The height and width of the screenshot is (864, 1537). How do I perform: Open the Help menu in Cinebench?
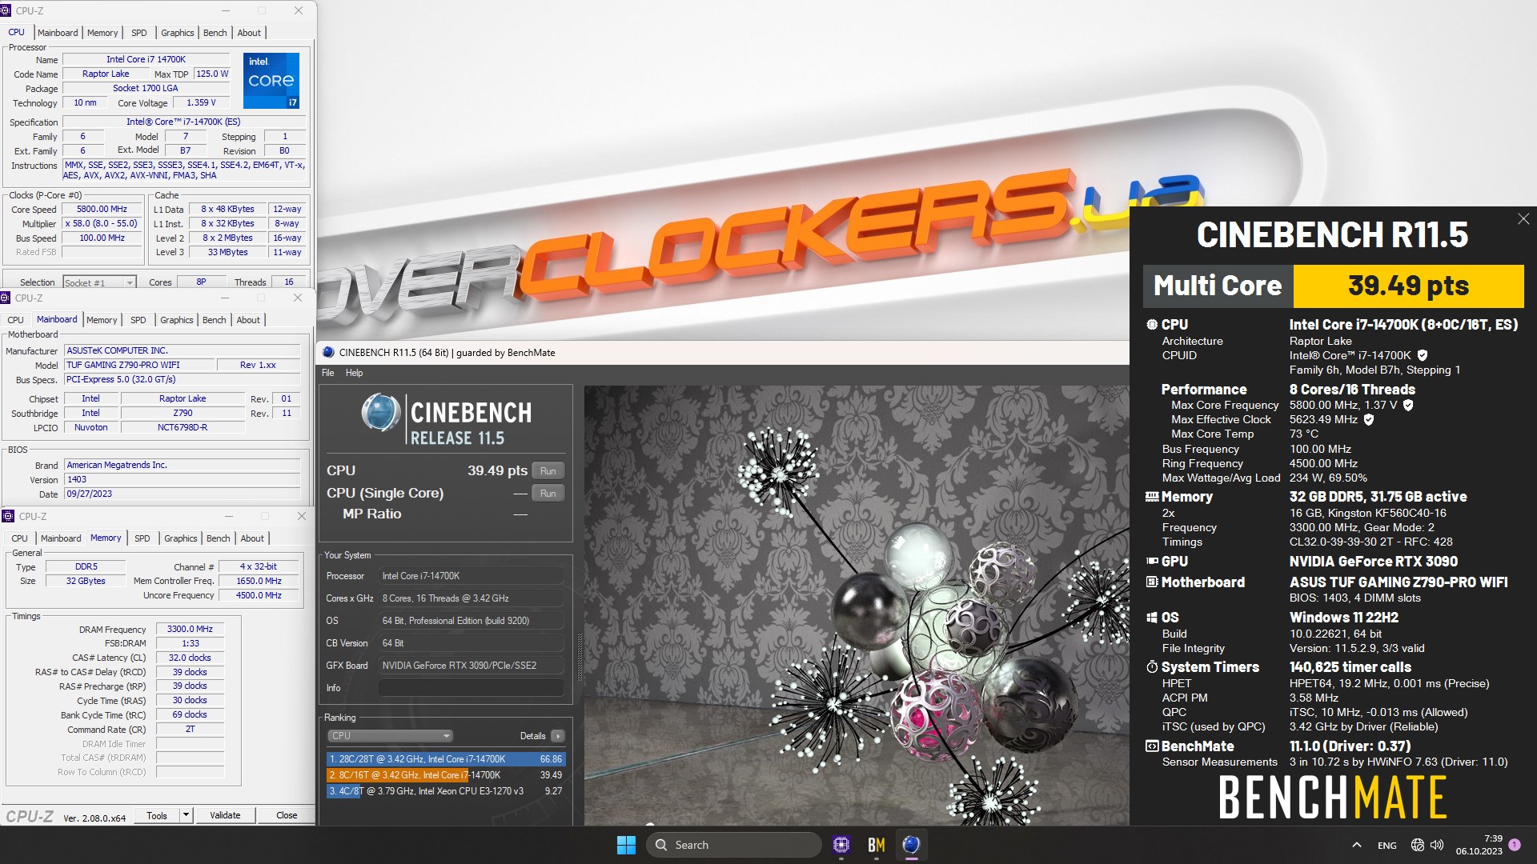354,373
